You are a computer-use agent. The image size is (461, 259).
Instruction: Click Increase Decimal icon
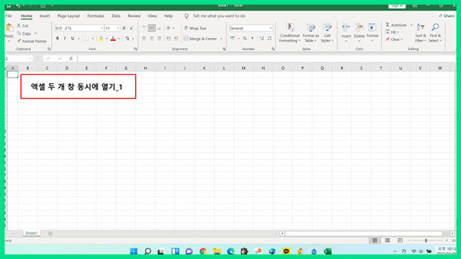(261, 38)
